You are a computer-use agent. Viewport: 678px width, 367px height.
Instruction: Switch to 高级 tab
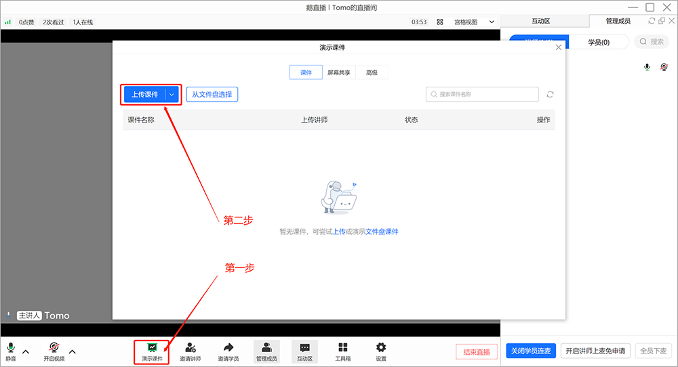click(372, 72)
